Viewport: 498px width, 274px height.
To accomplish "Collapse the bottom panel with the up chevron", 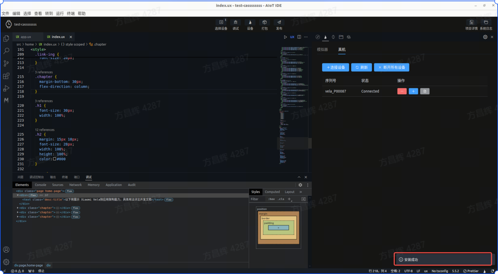I will click(299, 177).
